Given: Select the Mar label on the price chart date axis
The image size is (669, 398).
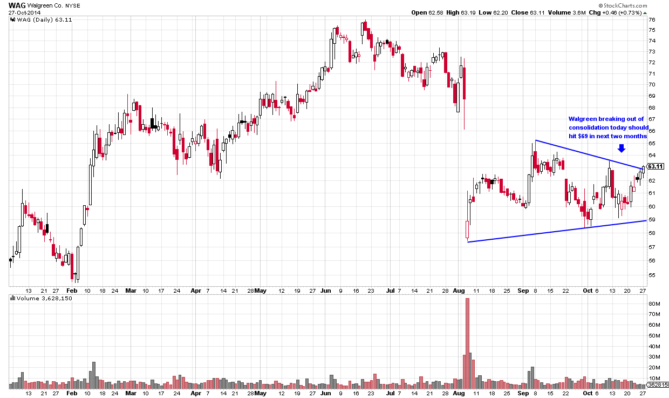Looking at the screenshot, I should [131, 290].
